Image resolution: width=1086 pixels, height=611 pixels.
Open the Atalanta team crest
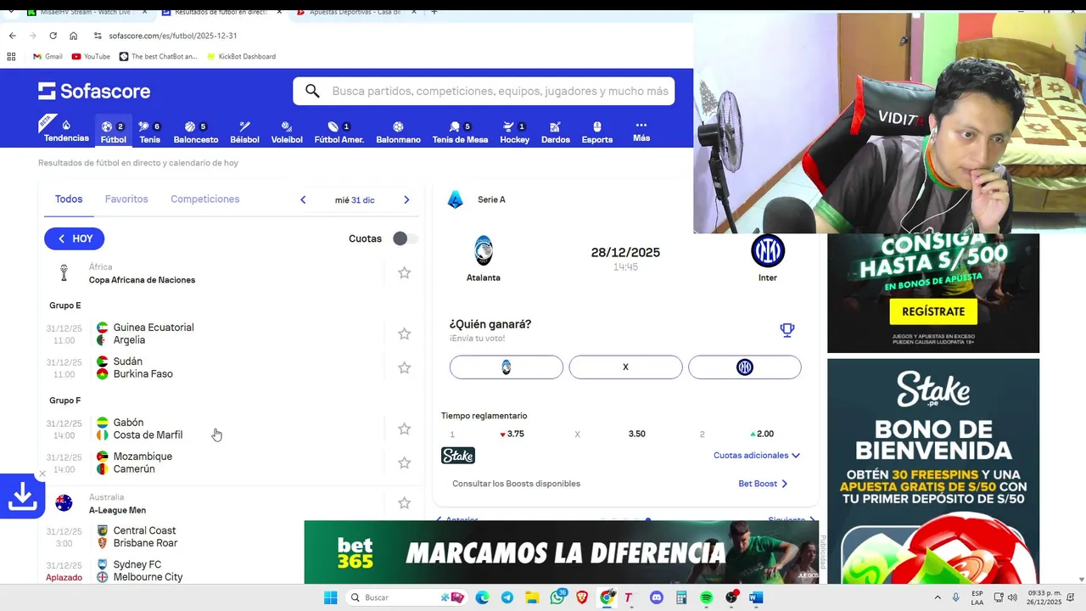coord(484,251)
